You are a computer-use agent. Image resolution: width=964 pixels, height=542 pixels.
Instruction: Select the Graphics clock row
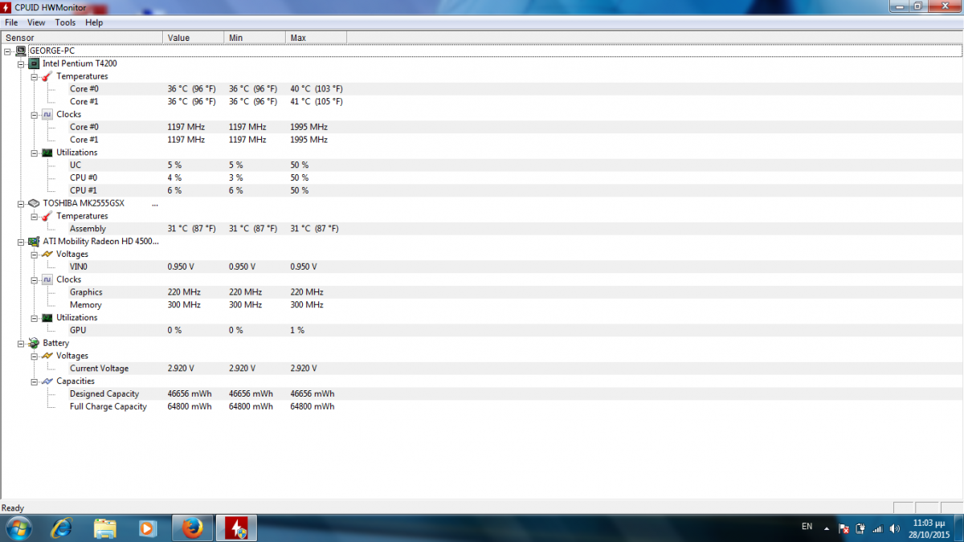(x=482, y=292)
